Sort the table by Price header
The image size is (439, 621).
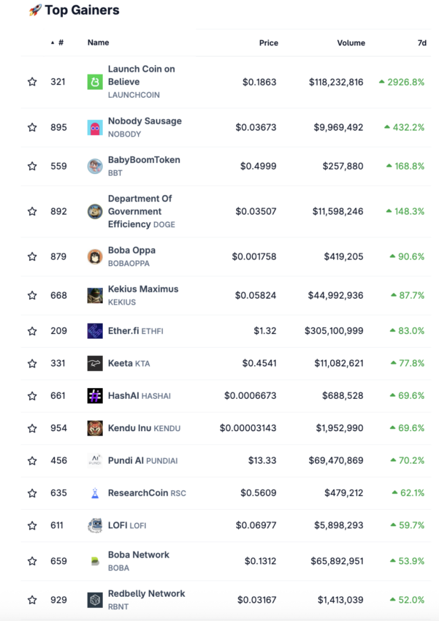click(x=268, y=43)
